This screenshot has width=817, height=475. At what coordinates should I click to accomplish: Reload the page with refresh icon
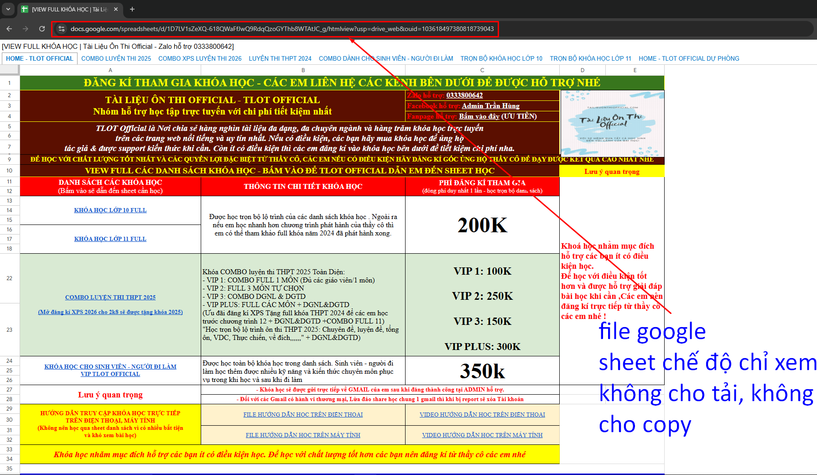[42, 29]
